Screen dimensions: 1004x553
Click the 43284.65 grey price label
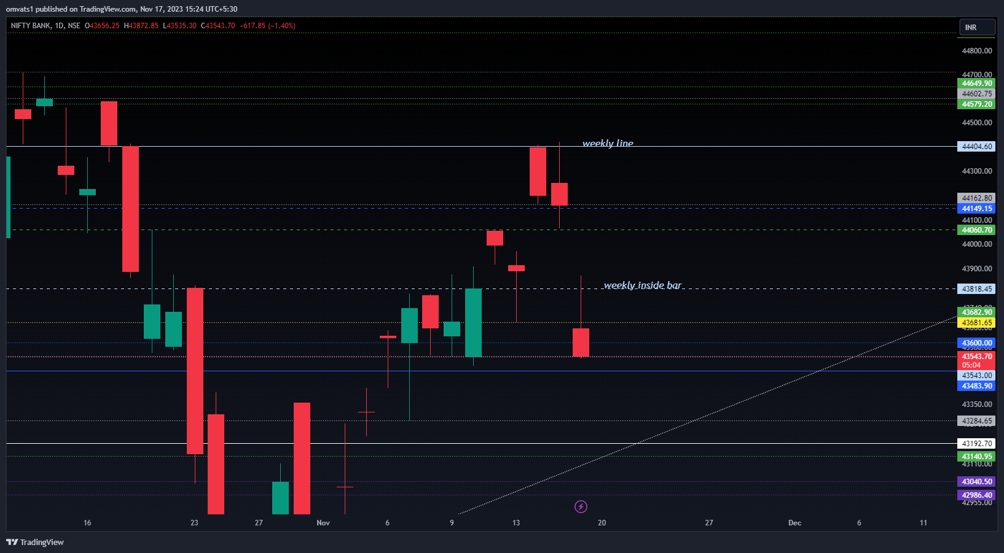click(x=976, y=421)
